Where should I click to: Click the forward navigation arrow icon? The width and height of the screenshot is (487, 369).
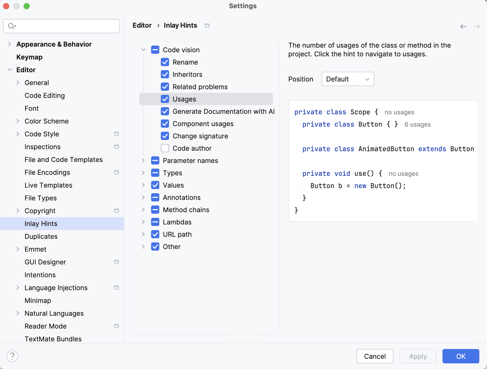(477, 27)
